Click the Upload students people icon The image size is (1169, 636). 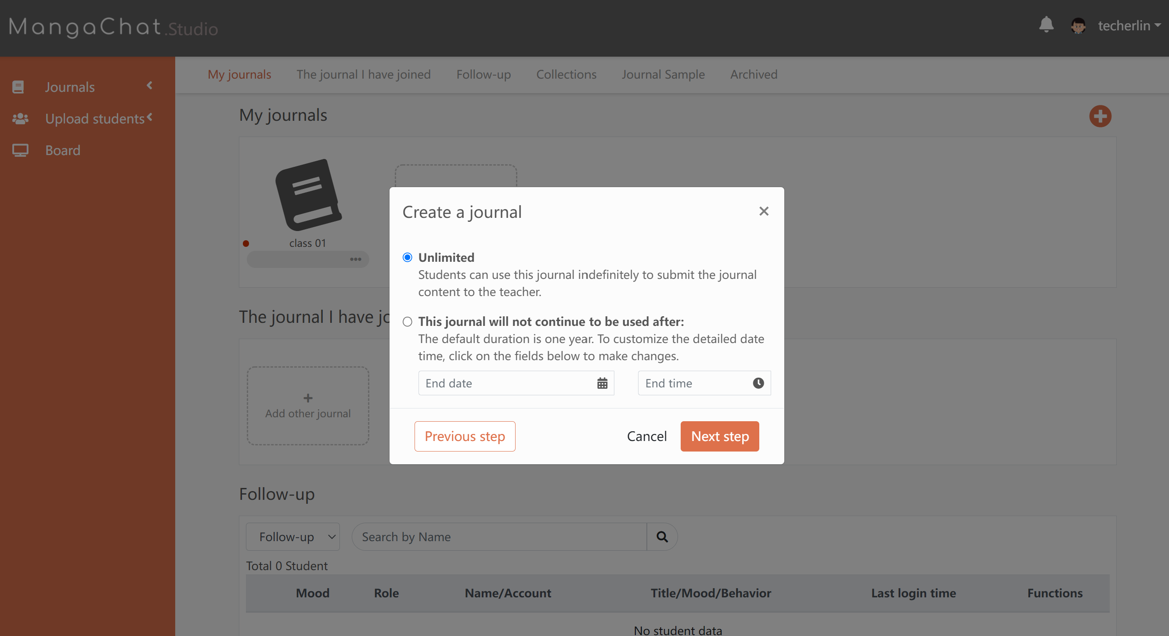[20, 119]
